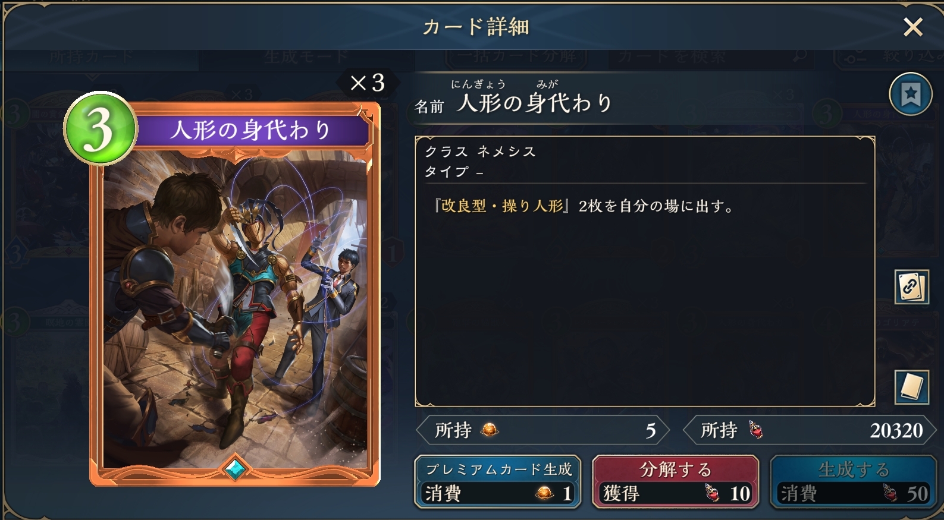Click the 改良型・操り人形 highlighted keyword
Image resolution: width=944 pixels, height=520 pixels.
(x=502, y=206)
